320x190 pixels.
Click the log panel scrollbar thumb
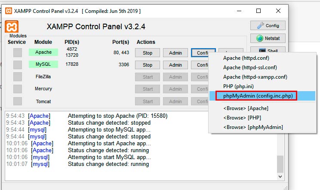(280, 164)
